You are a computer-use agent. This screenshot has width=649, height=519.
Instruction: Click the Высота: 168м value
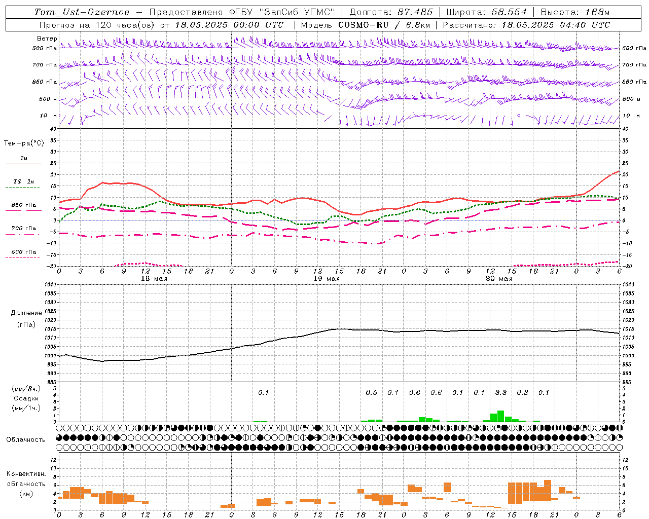tap(575, 12)
